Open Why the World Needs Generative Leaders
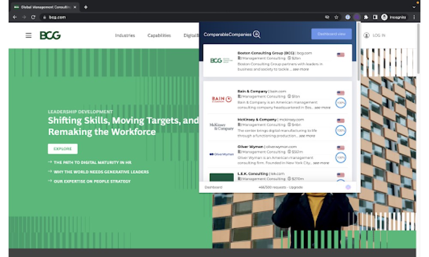The image size is (429, 257). click(x=101, y=172)
